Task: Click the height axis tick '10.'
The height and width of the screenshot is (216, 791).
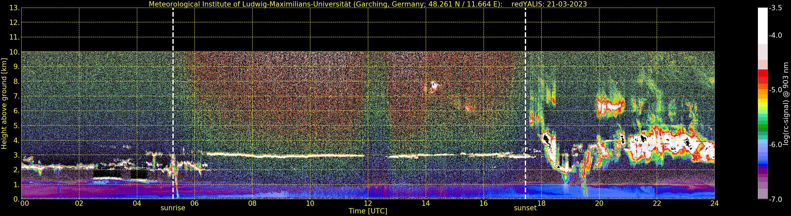Action: coord(15,52)
